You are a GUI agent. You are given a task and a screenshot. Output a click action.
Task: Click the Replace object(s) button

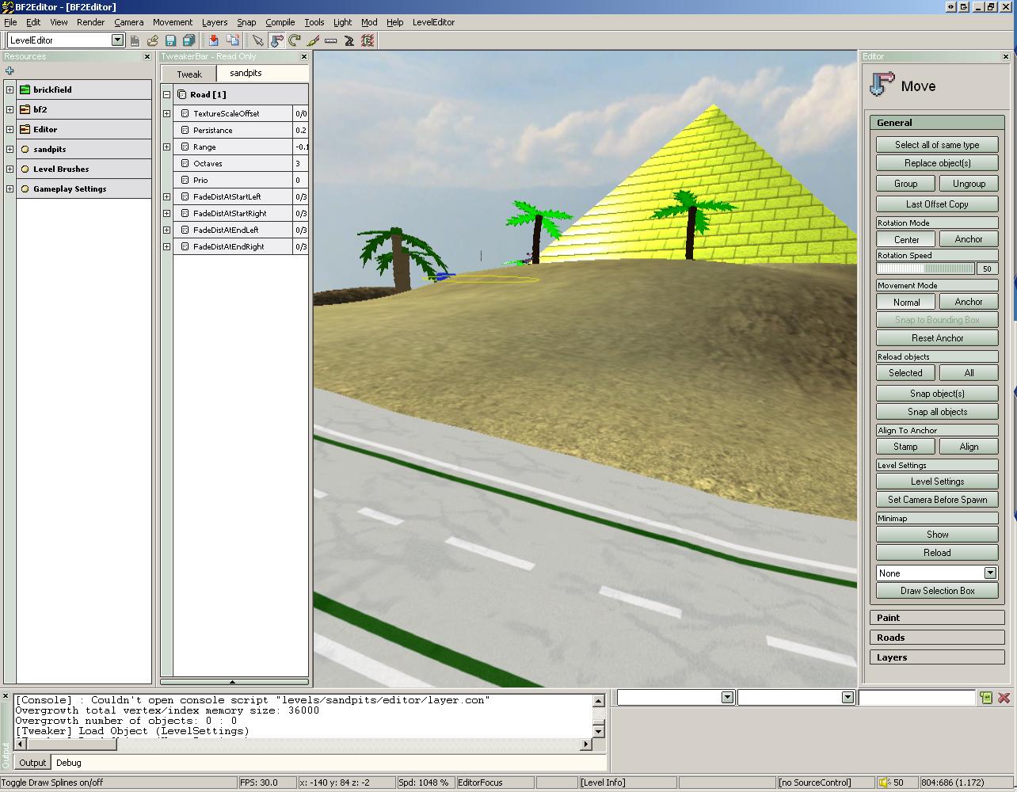(x=937, y=163)
